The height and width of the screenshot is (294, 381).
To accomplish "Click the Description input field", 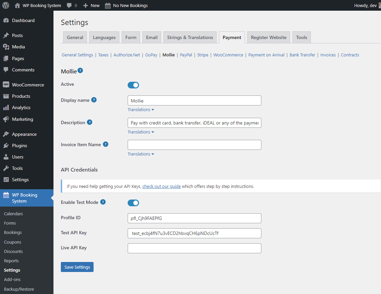I will click(x=195, y=123).
